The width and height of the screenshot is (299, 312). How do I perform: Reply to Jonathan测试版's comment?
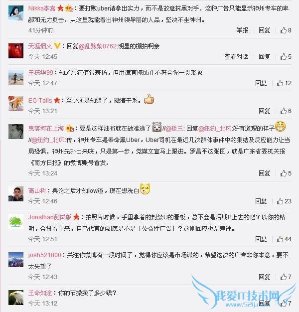tap(261, 239)
